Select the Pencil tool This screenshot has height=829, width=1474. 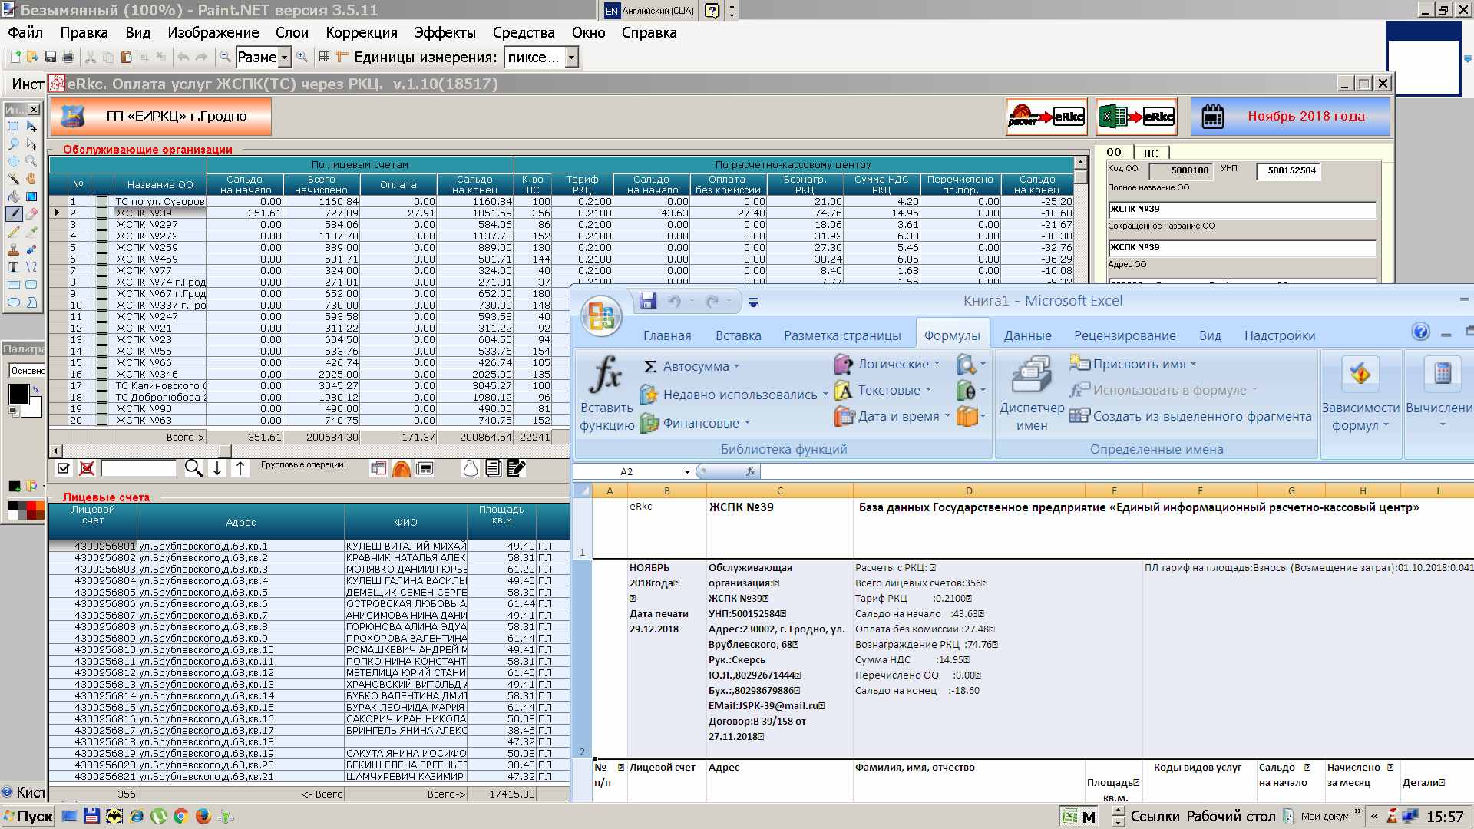pos(14,232)
